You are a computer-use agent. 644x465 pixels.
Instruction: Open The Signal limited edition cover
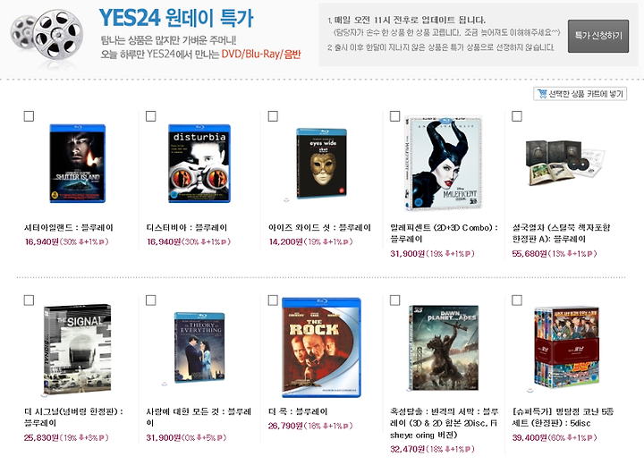pos(77,349)
